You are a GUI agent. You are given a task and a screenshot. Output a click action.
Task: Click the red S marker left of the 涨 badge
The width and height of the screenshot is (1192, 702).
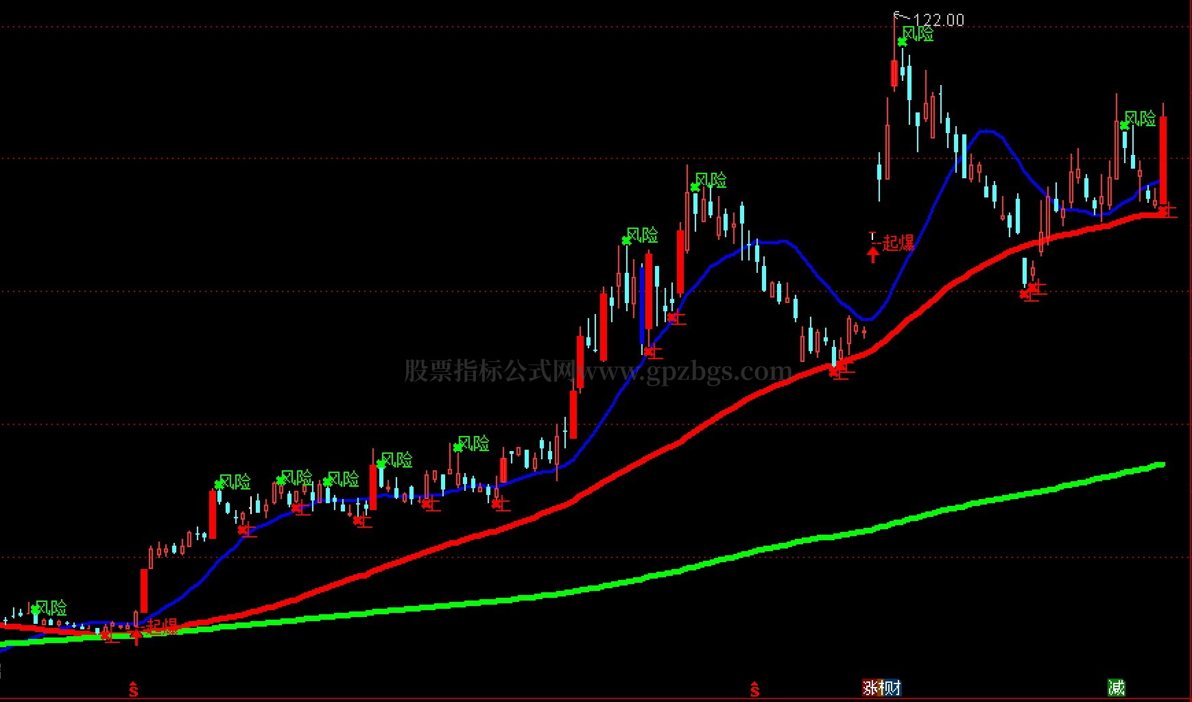tap(755, 689)
